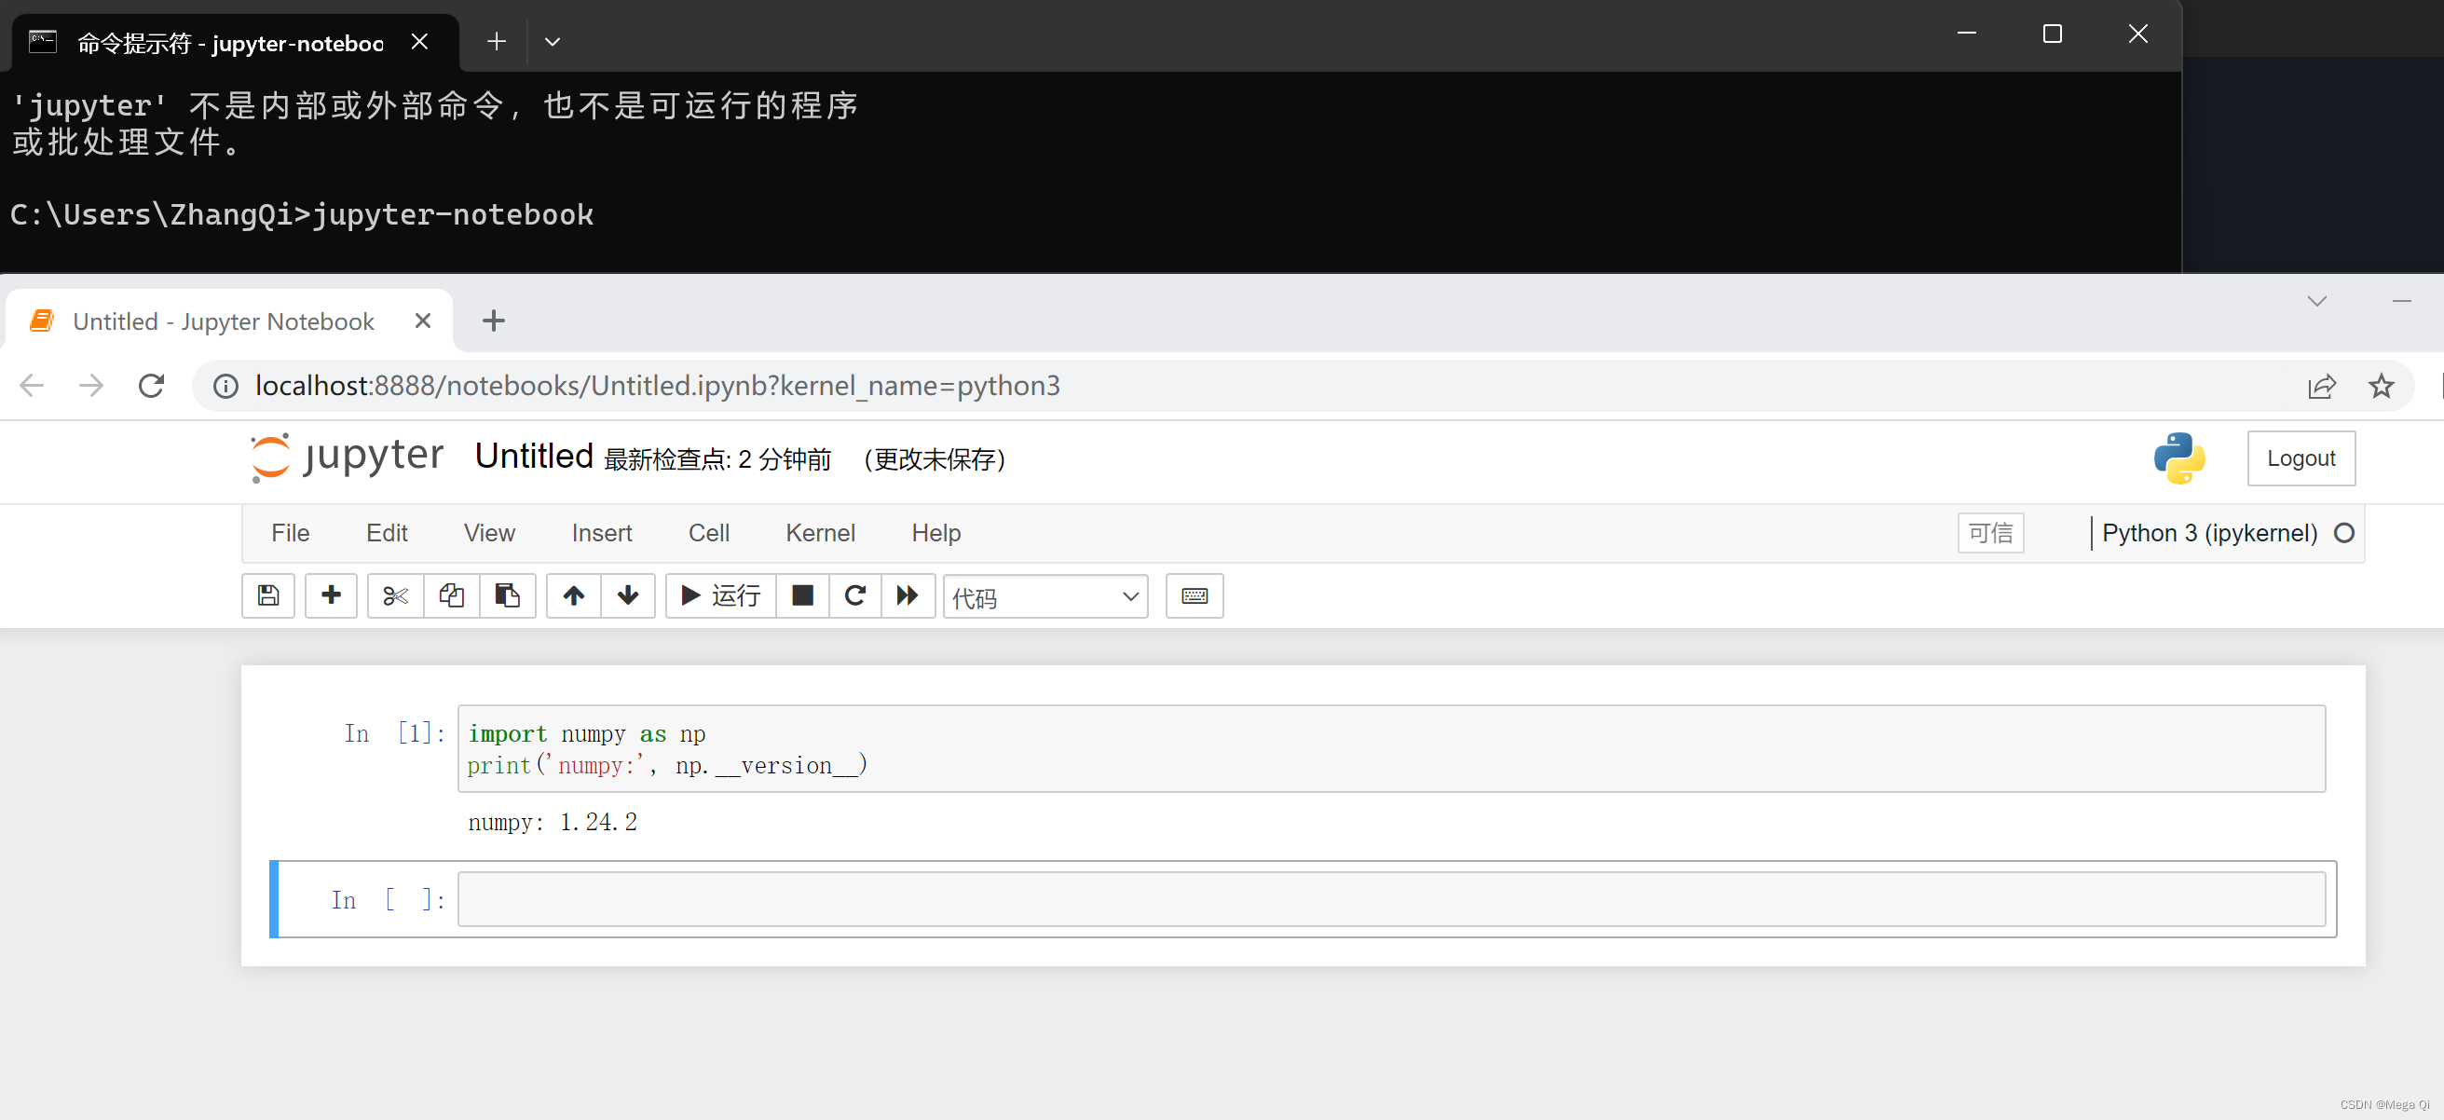The height and width of the screenshot is (1120, 2444).
Task: Share this page with the share icon
Action: click(x=2322, y=387)
